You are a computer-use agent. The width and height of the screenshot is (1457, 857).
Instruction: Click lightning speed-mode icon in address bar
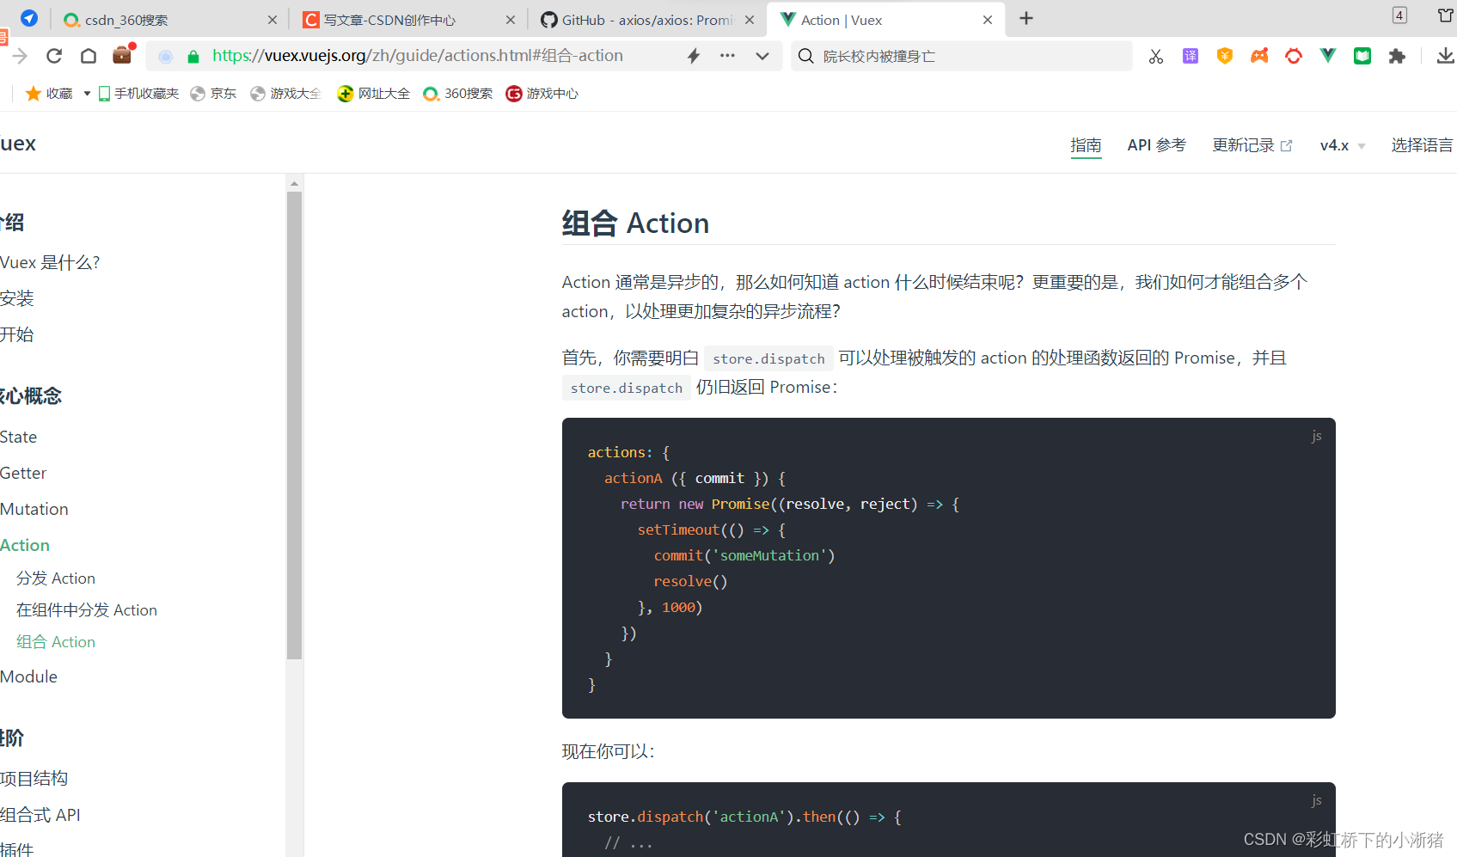[x=694, y=56]
